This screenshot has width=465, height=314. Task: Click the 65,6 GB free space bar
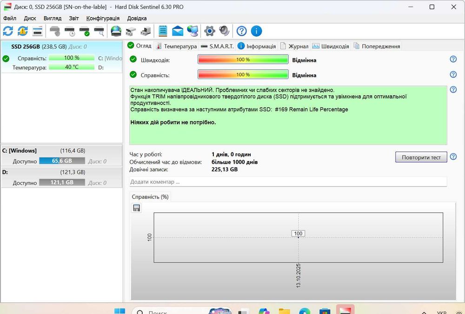62,160
